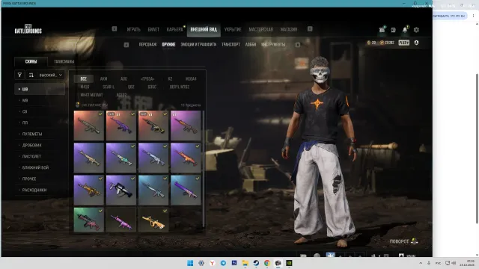
Task: Select the ПРОЧЕЕ category
Action: point(40,179)
